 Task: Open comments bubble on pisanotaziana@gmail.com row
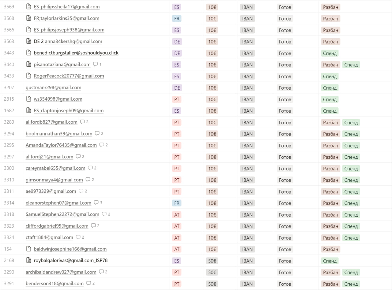(x=97, y=64)
